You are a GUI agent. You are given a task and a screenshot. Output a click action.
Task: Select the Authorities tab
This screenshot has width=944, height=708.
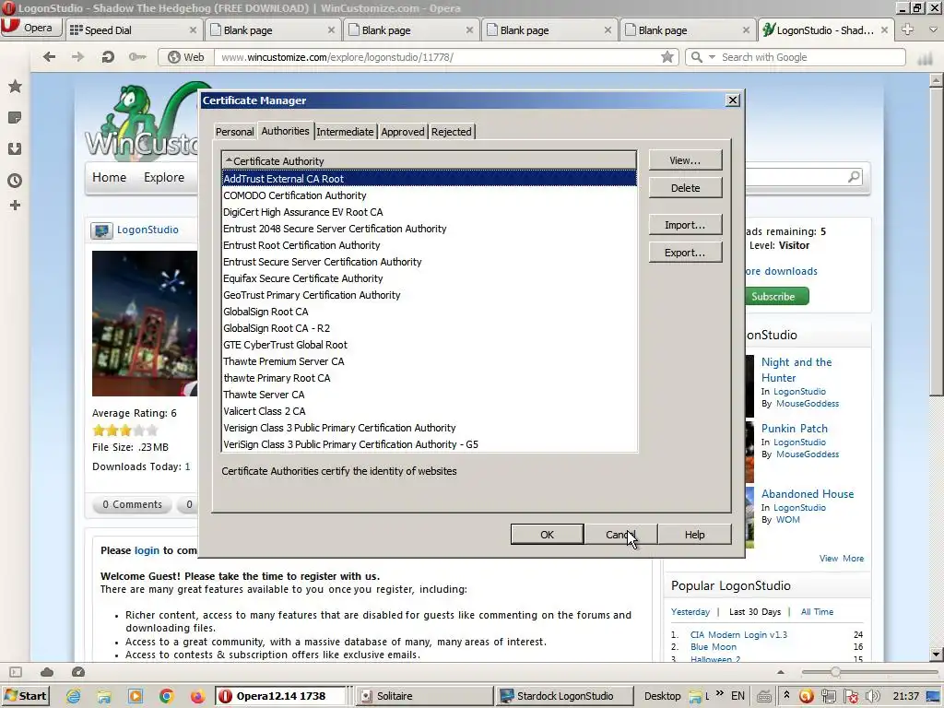tap(286, 131)
